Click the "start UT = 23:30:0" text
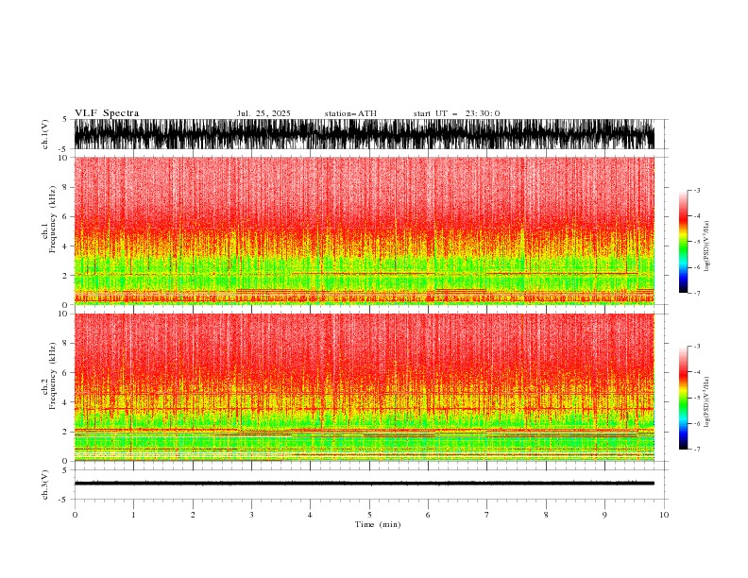Viewport: 748px width, 578px height. (456, 113)
